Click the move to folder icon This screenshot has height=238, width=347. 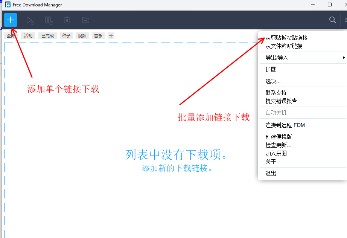point(86,20)
